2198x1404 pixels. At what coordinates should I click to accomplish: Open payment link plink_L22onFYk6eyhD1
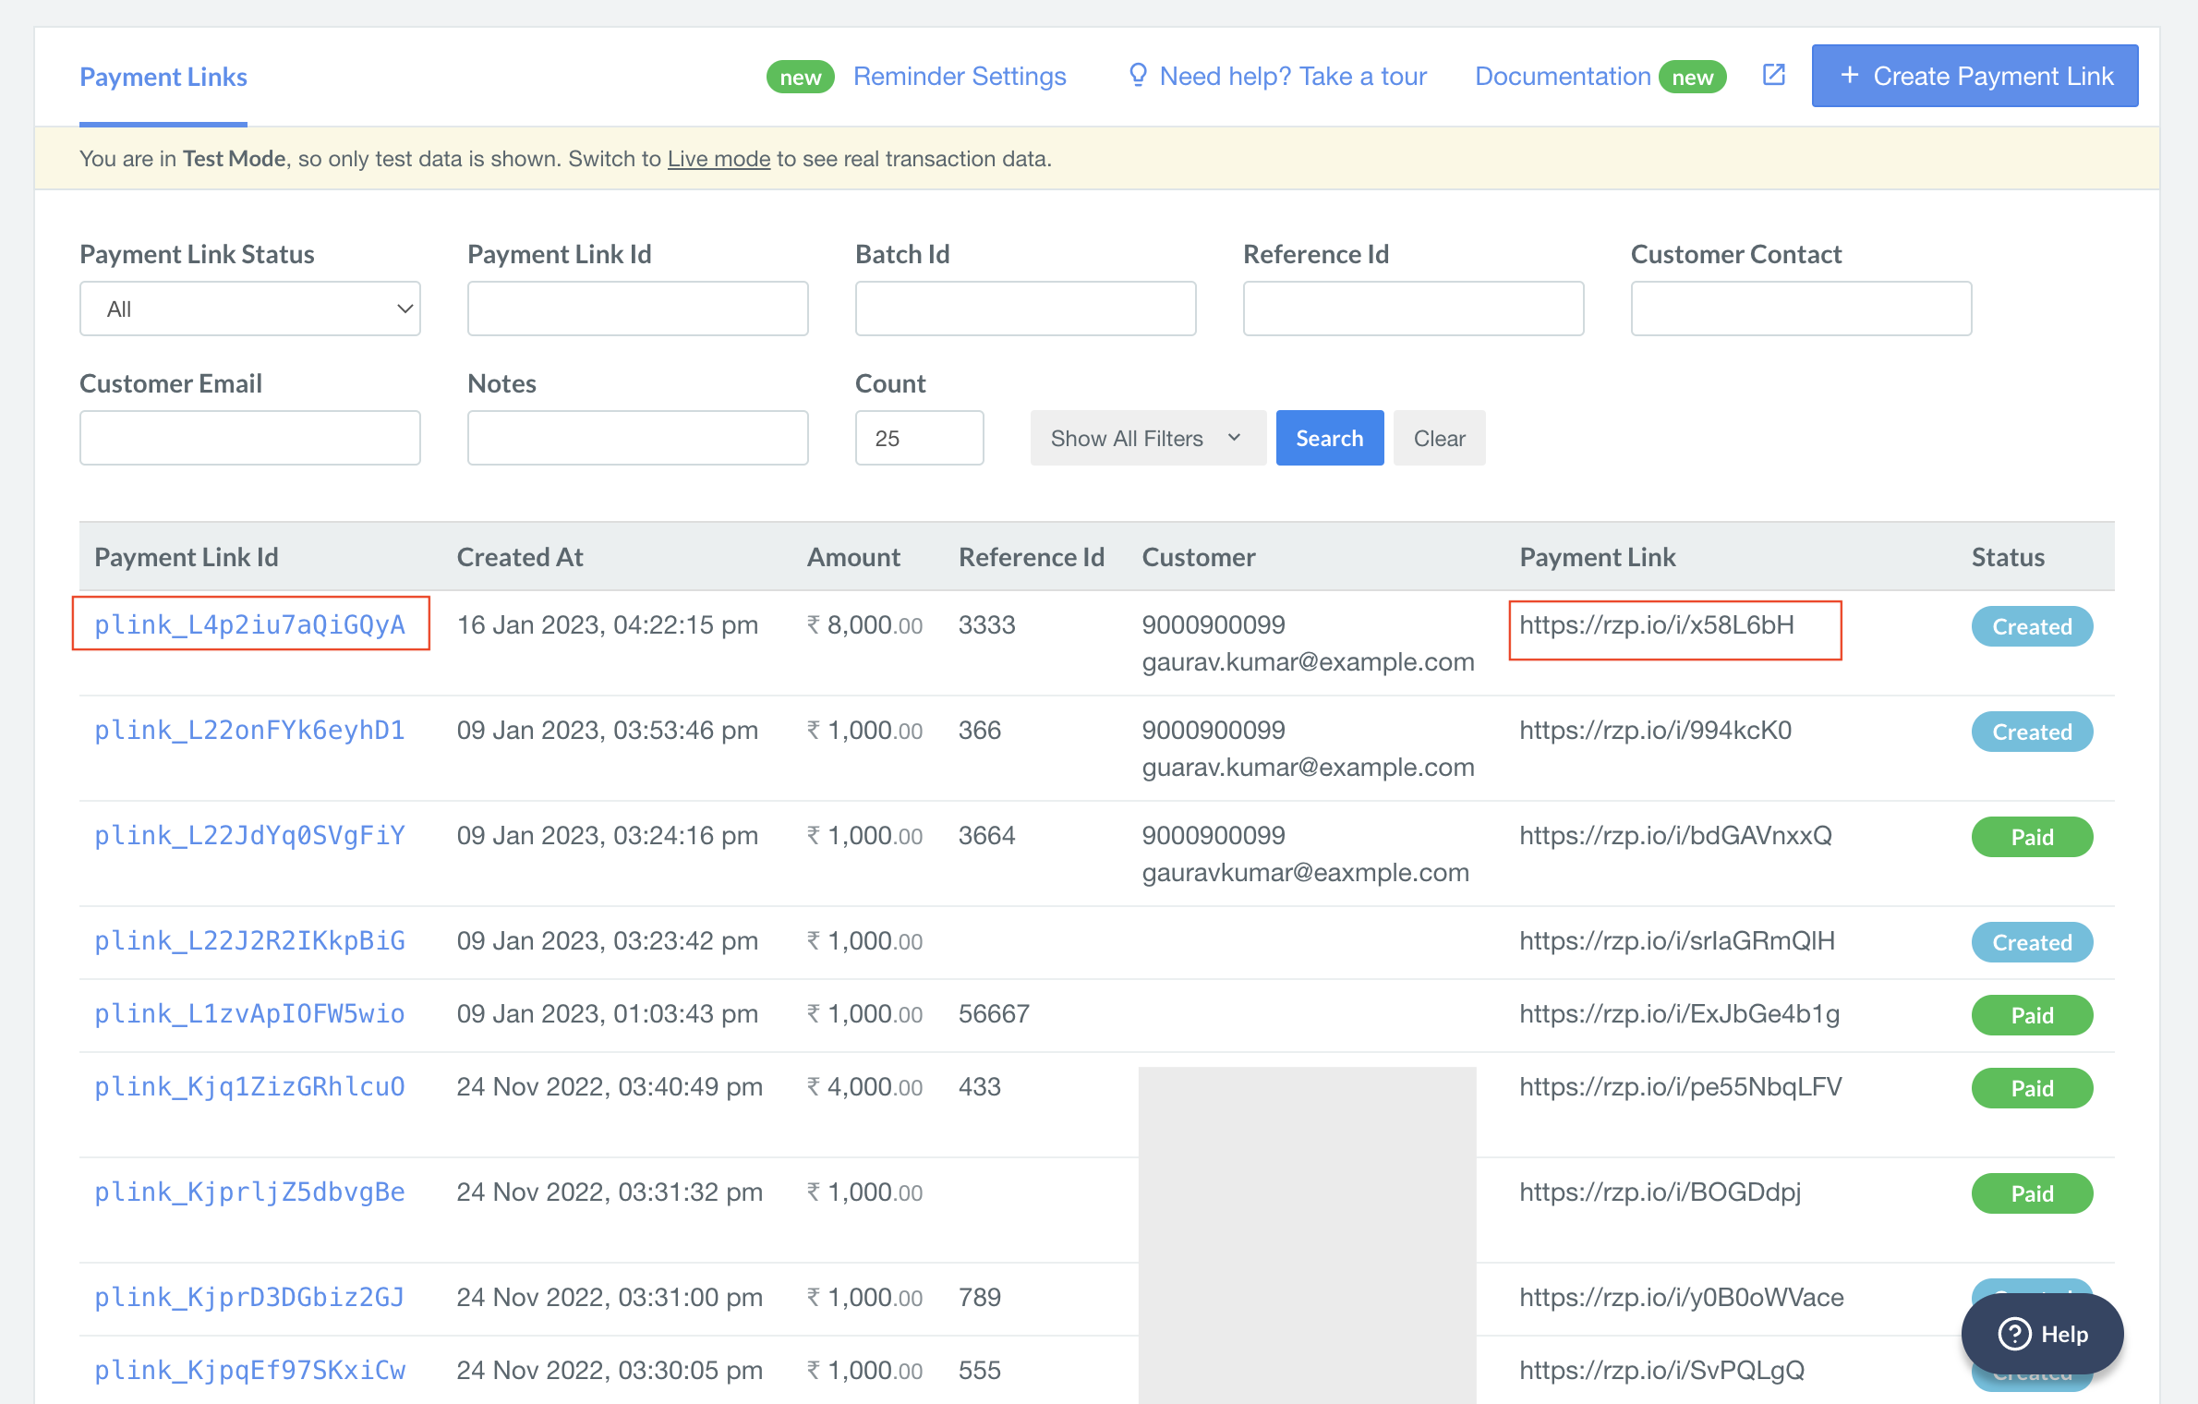250,730
